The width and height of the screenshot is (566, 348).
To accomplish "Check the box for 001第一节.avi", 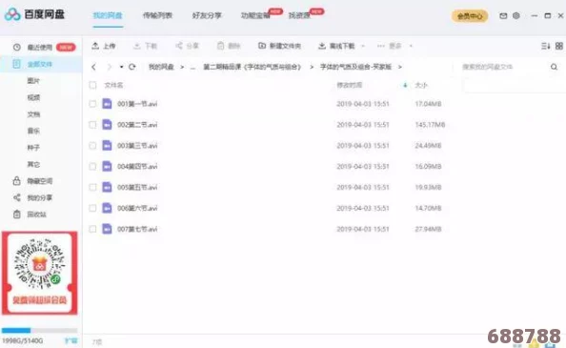I will point(92,104).
